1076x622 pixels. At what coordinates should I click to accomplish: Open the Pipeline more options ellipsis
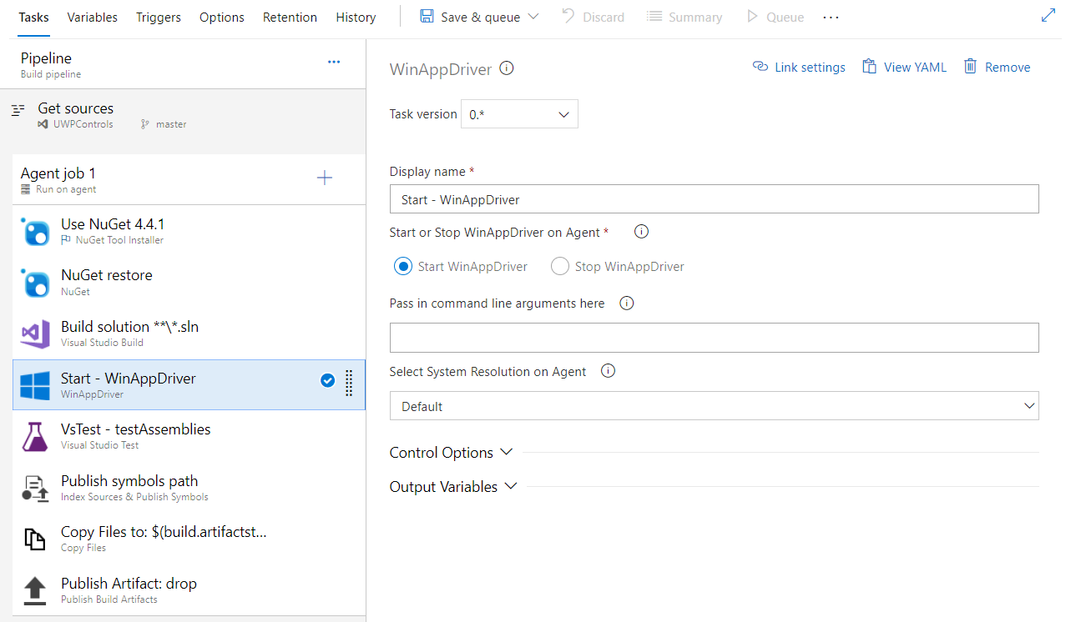334,62
